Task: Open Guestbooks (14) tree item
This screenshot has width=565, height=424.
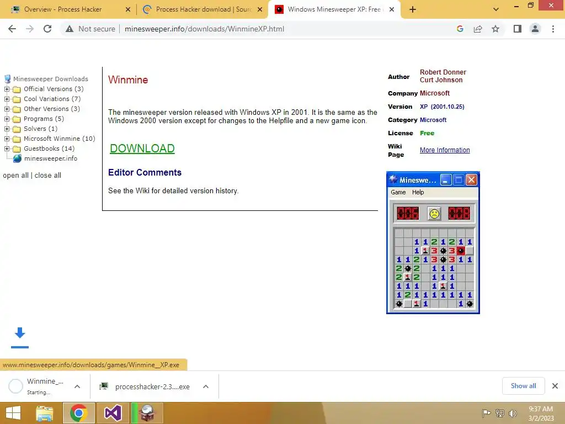Action: (x=49, y=149)
